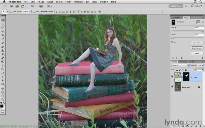Click the Essentials workspace button
This screenshot has height=128, width=205.
tap(176, 6)
